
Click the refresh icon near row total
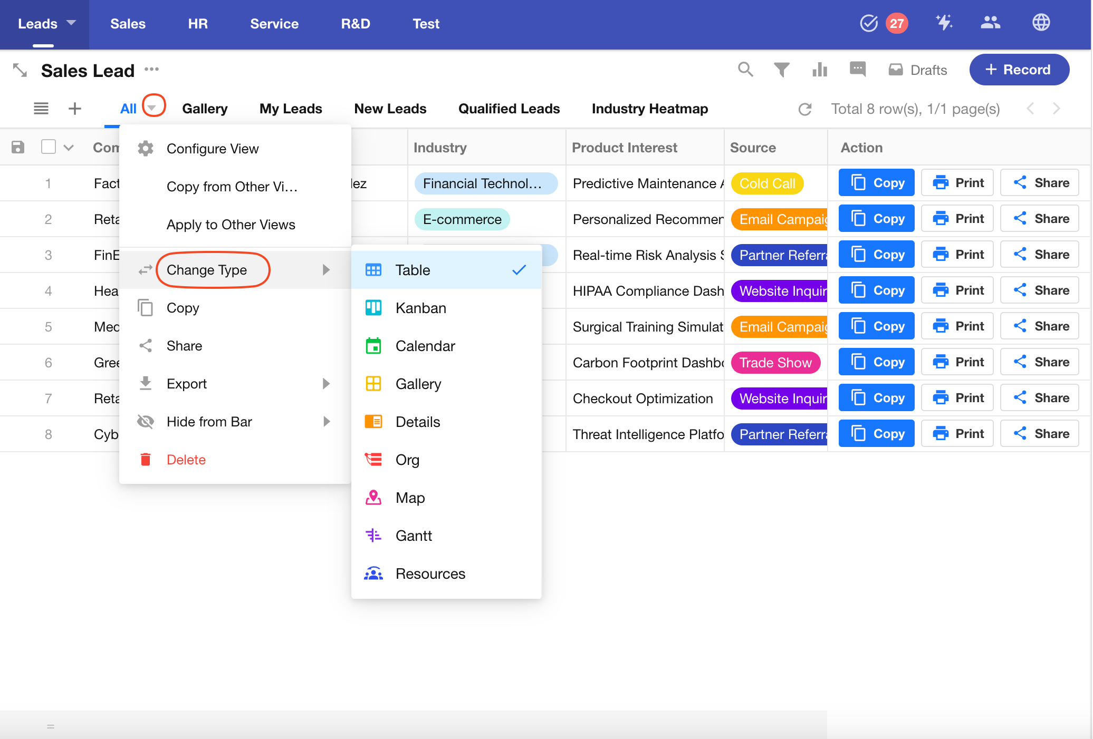[x=805, y=109]
